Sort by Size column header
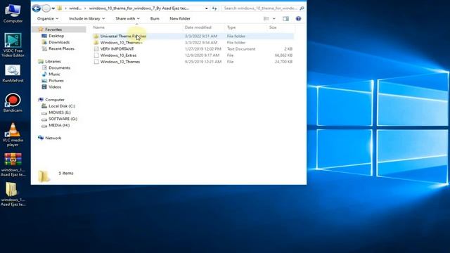Viewport: 450px width, 253px height. (273, 27)
